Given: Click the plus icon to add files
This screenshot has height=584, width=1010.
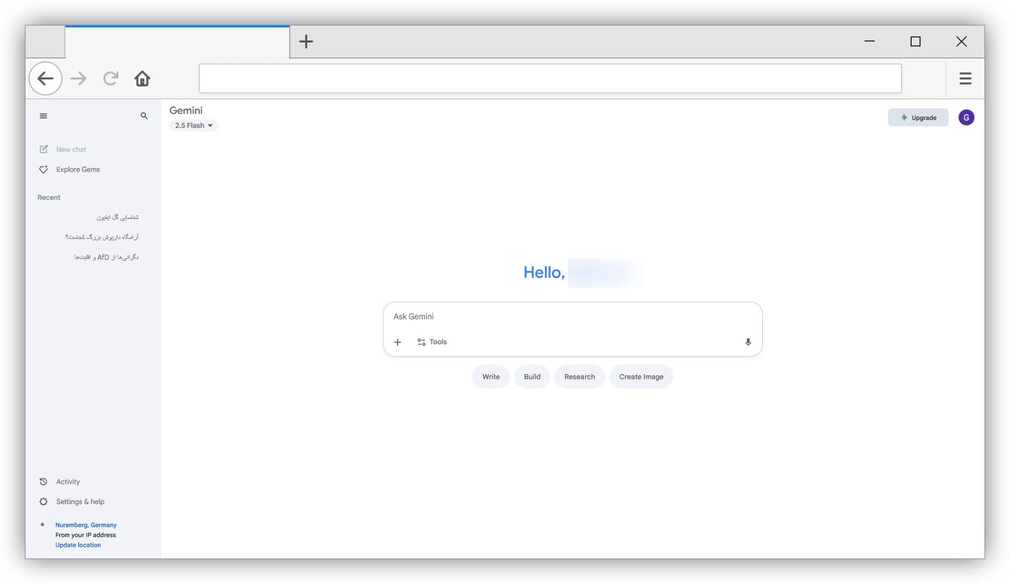Looking at the screenshot, I should (398, 342).
